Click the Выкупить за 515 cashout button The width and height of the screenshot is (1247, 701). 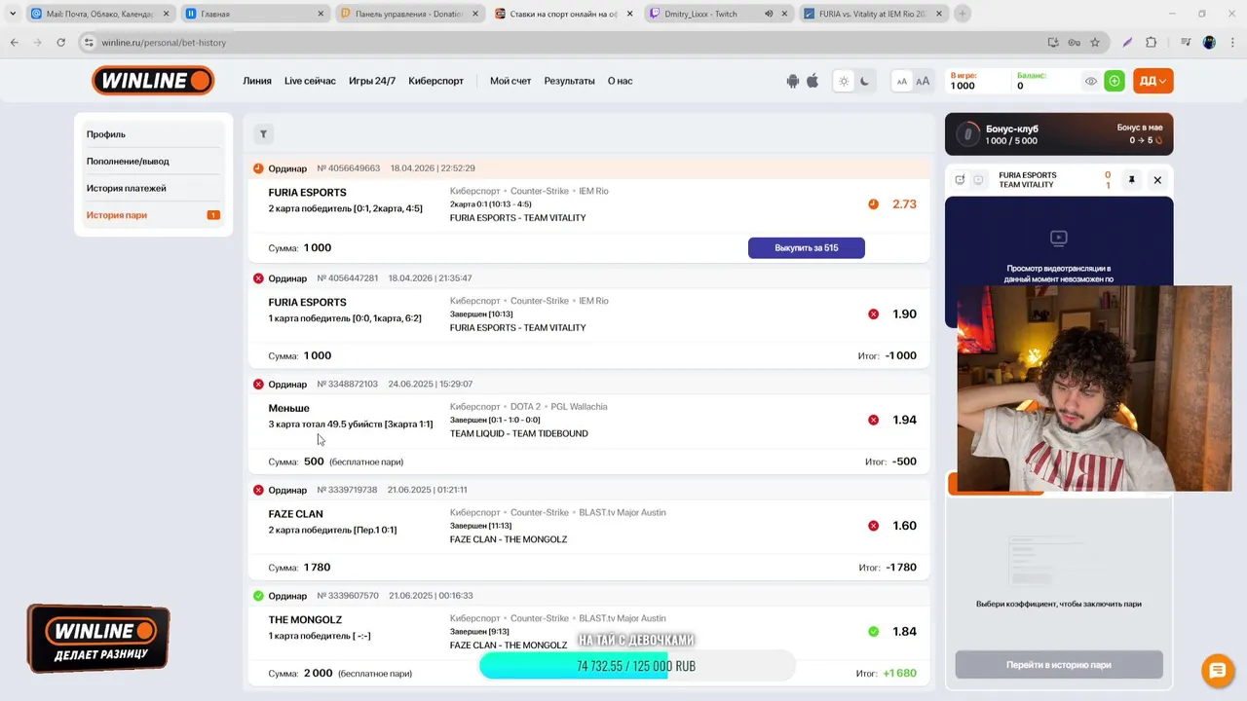(x=807, y=248)
